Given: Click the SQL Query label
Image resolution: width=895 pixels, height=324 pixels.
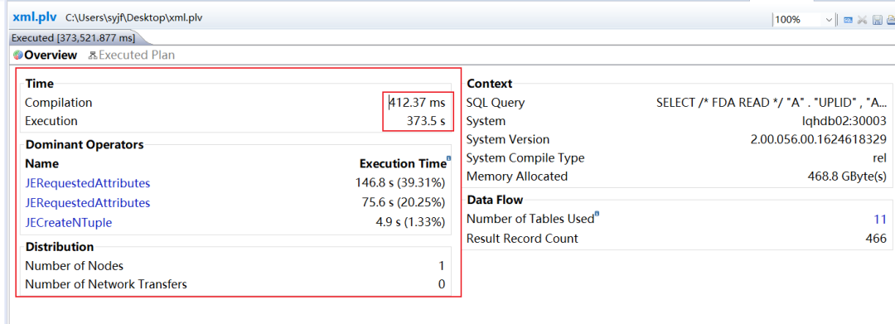Looking at the screenshot, I should tap(496, 103).
